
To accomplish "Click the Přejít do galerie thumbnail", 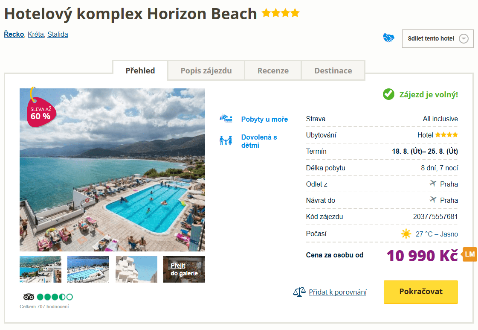I will click(184, 269).
